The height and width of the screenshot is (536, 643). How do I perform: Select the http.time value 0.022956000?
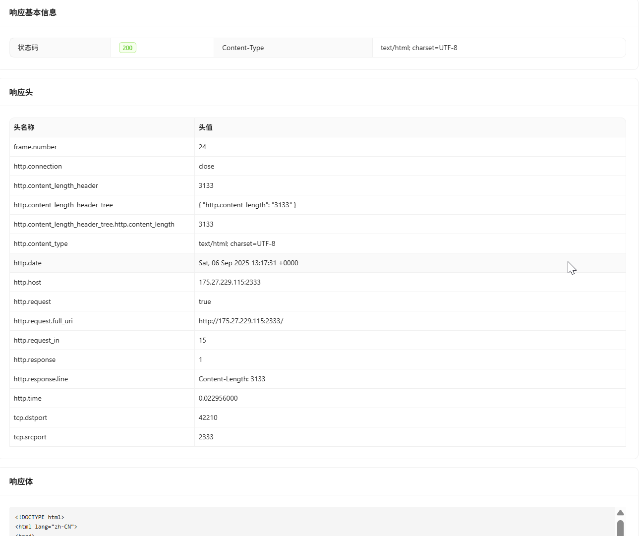(218, 398)
